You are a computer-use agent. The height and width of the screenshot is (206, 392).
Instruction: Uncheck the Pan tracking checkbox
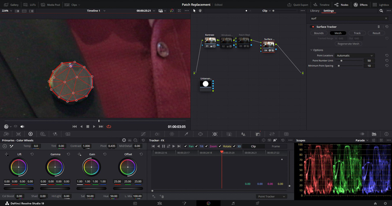[x=185, y=146]
